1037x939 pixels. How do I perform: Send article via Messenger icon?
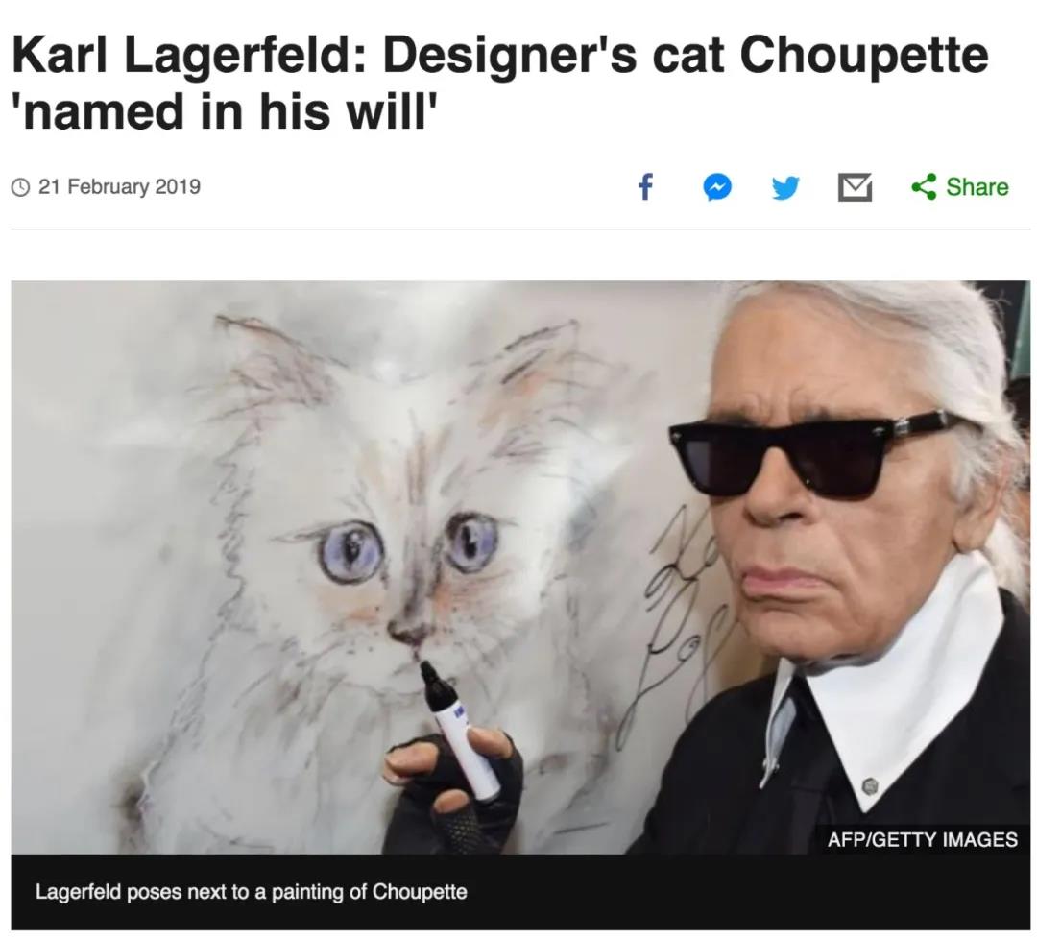coord(717,187)
